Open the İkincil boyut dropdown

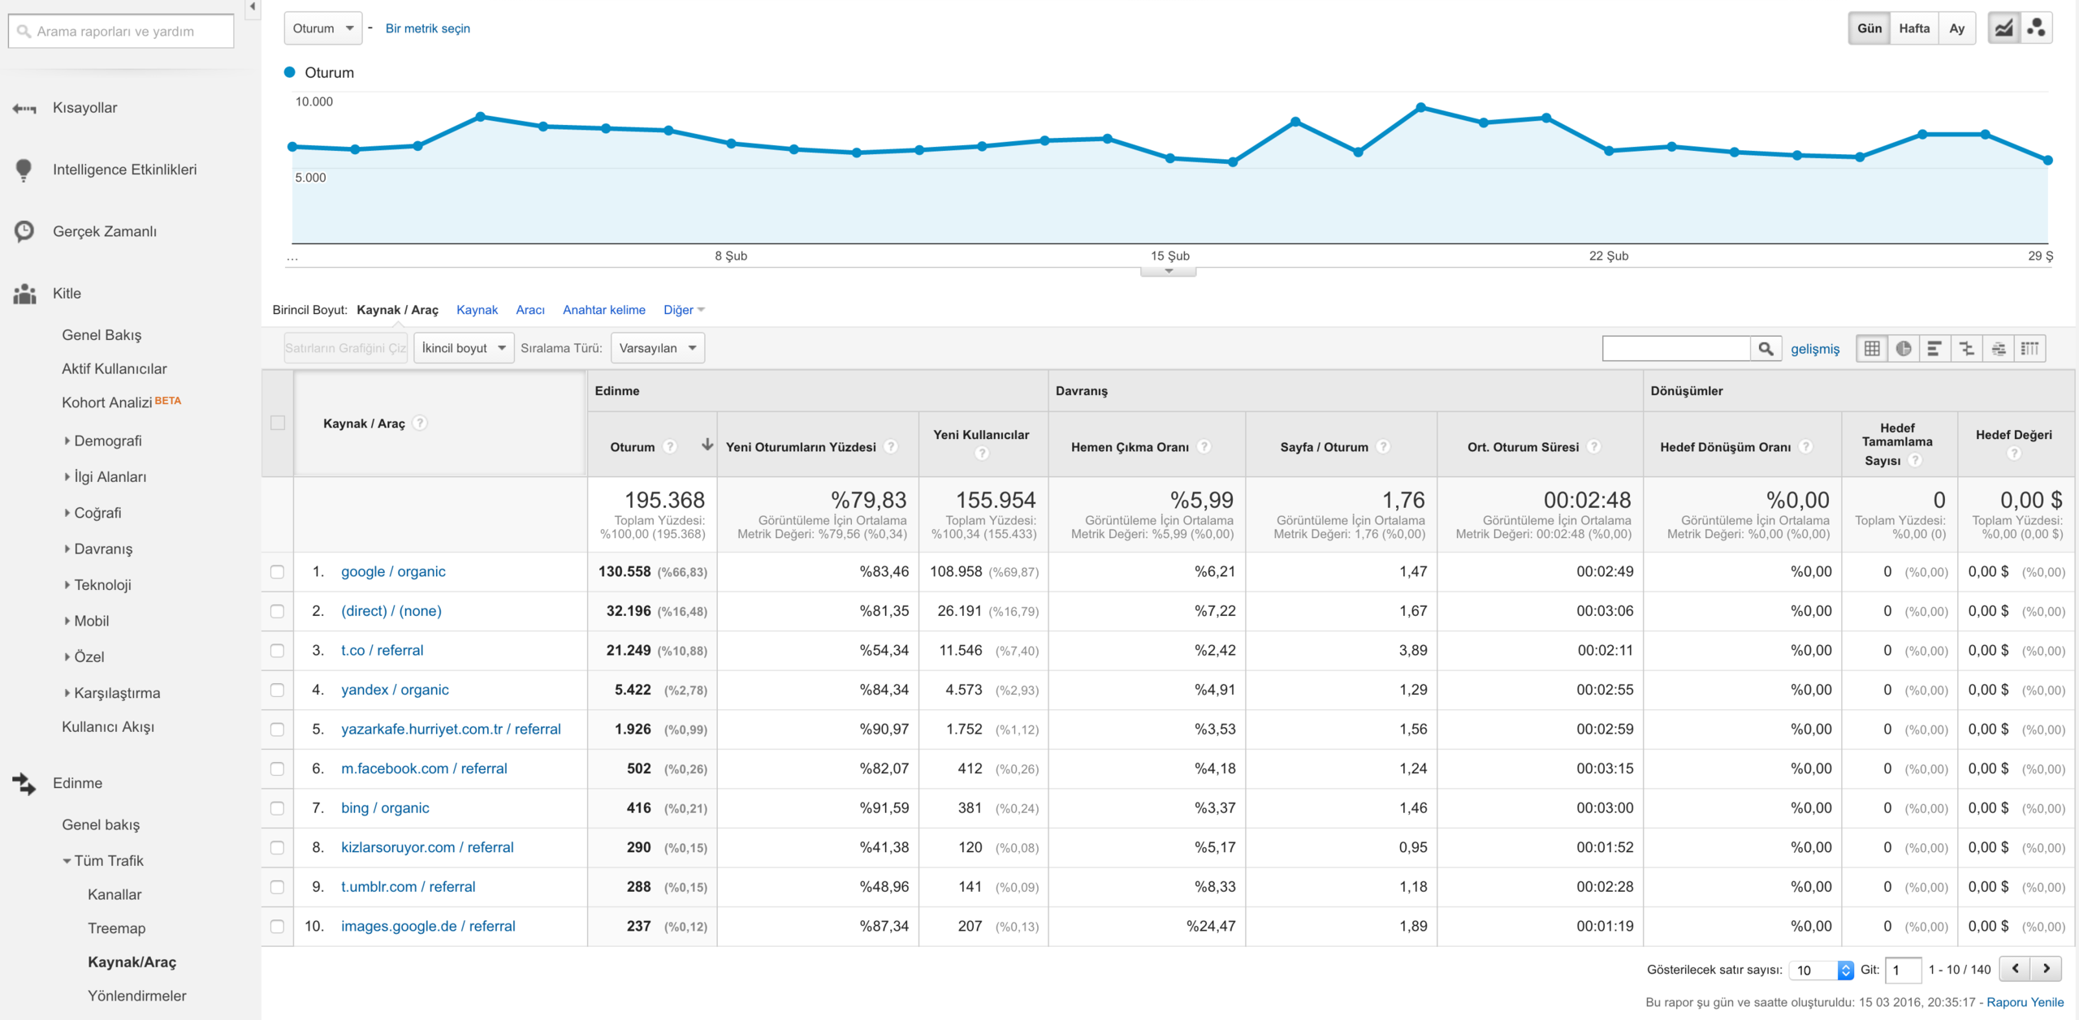tap(464, 348)
